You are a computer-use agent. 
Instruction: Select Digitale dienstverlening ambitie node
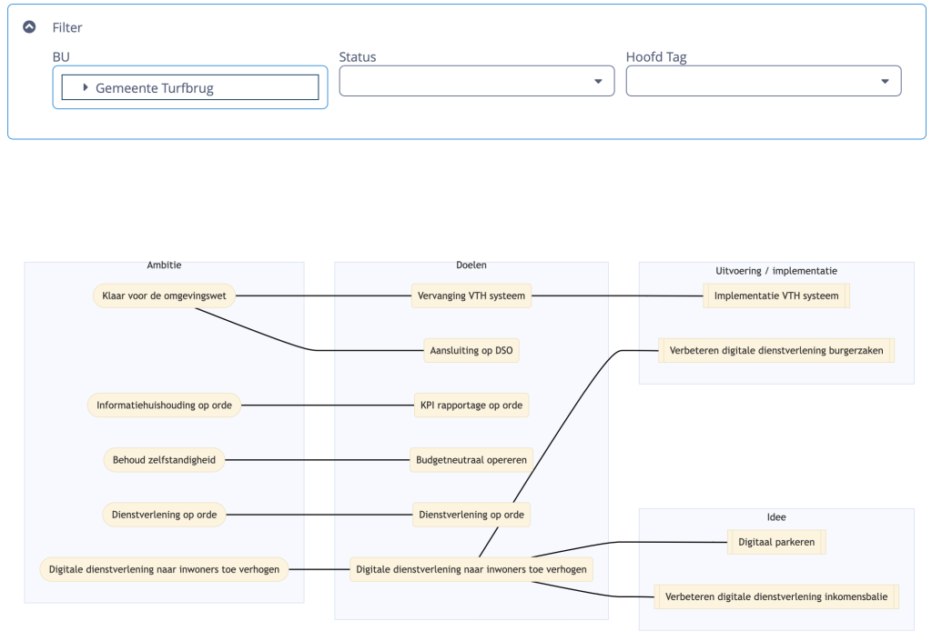(164, 569)
